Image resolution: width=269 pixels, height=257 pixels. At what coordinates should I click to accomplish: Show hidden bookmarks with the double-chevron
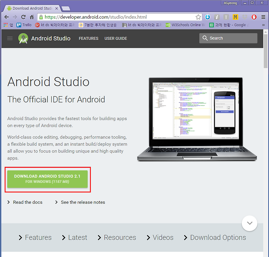point(263,25)
